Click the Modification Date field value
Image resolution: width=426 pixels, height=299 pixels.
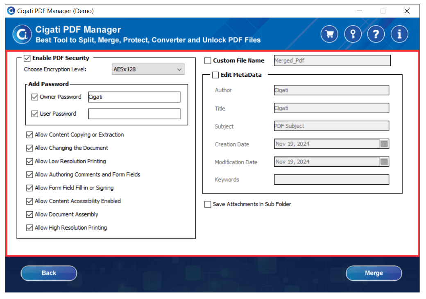(x=327, y=162)
